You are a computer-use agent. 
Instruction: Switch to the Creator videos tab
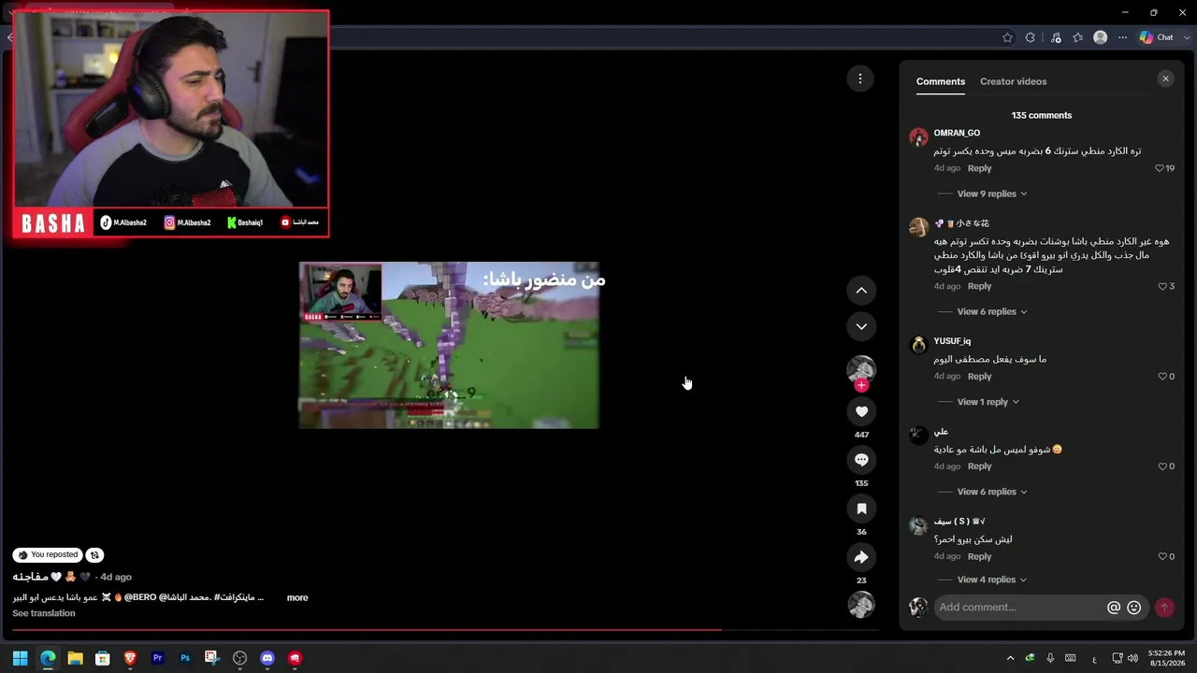pyautogui.click(x=1014, y=81)
